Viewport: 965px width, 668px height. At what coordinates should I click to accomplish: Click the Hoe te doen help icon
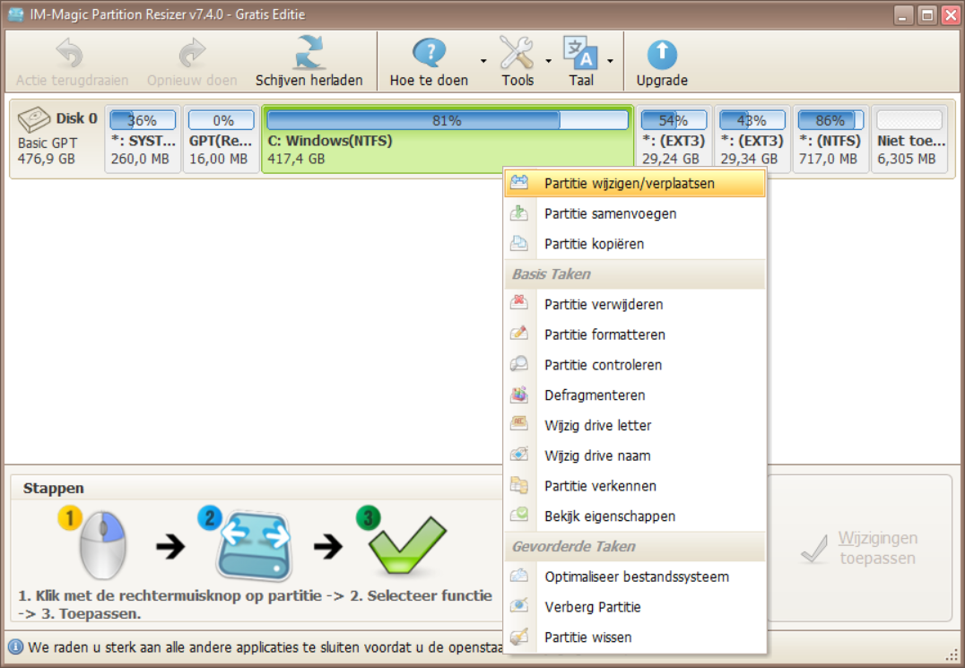pos(429,54)
